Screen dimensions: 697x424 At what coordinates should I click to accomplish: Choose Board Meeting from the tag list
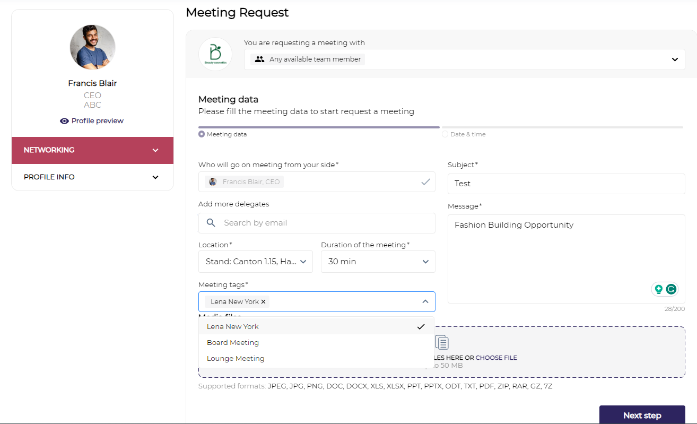click(233, 342)
